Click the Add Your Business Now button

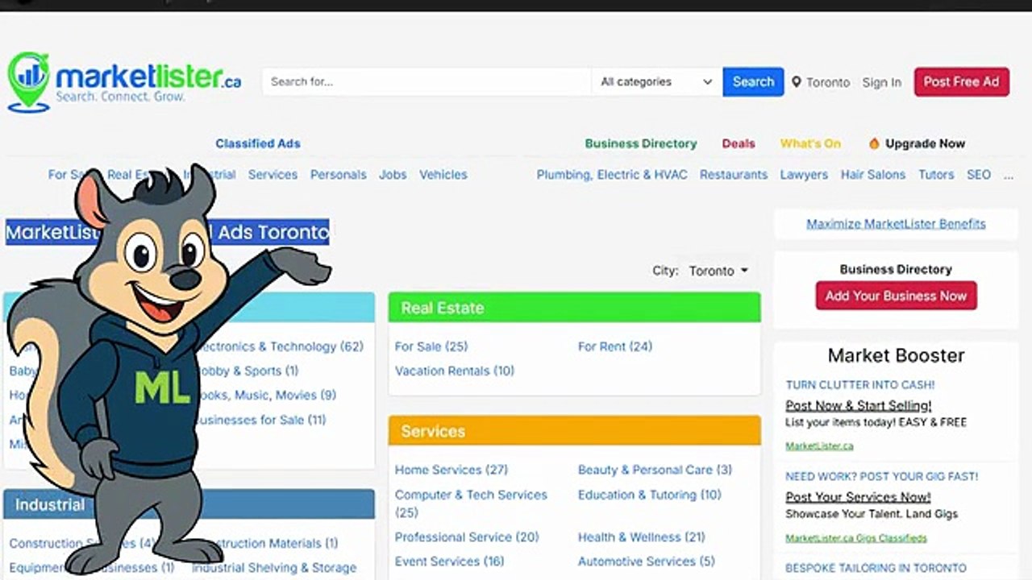coord(896,296)
